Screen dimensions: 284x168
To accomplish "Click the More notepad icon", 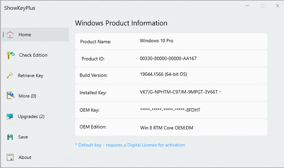I will [x=11, y=95].
